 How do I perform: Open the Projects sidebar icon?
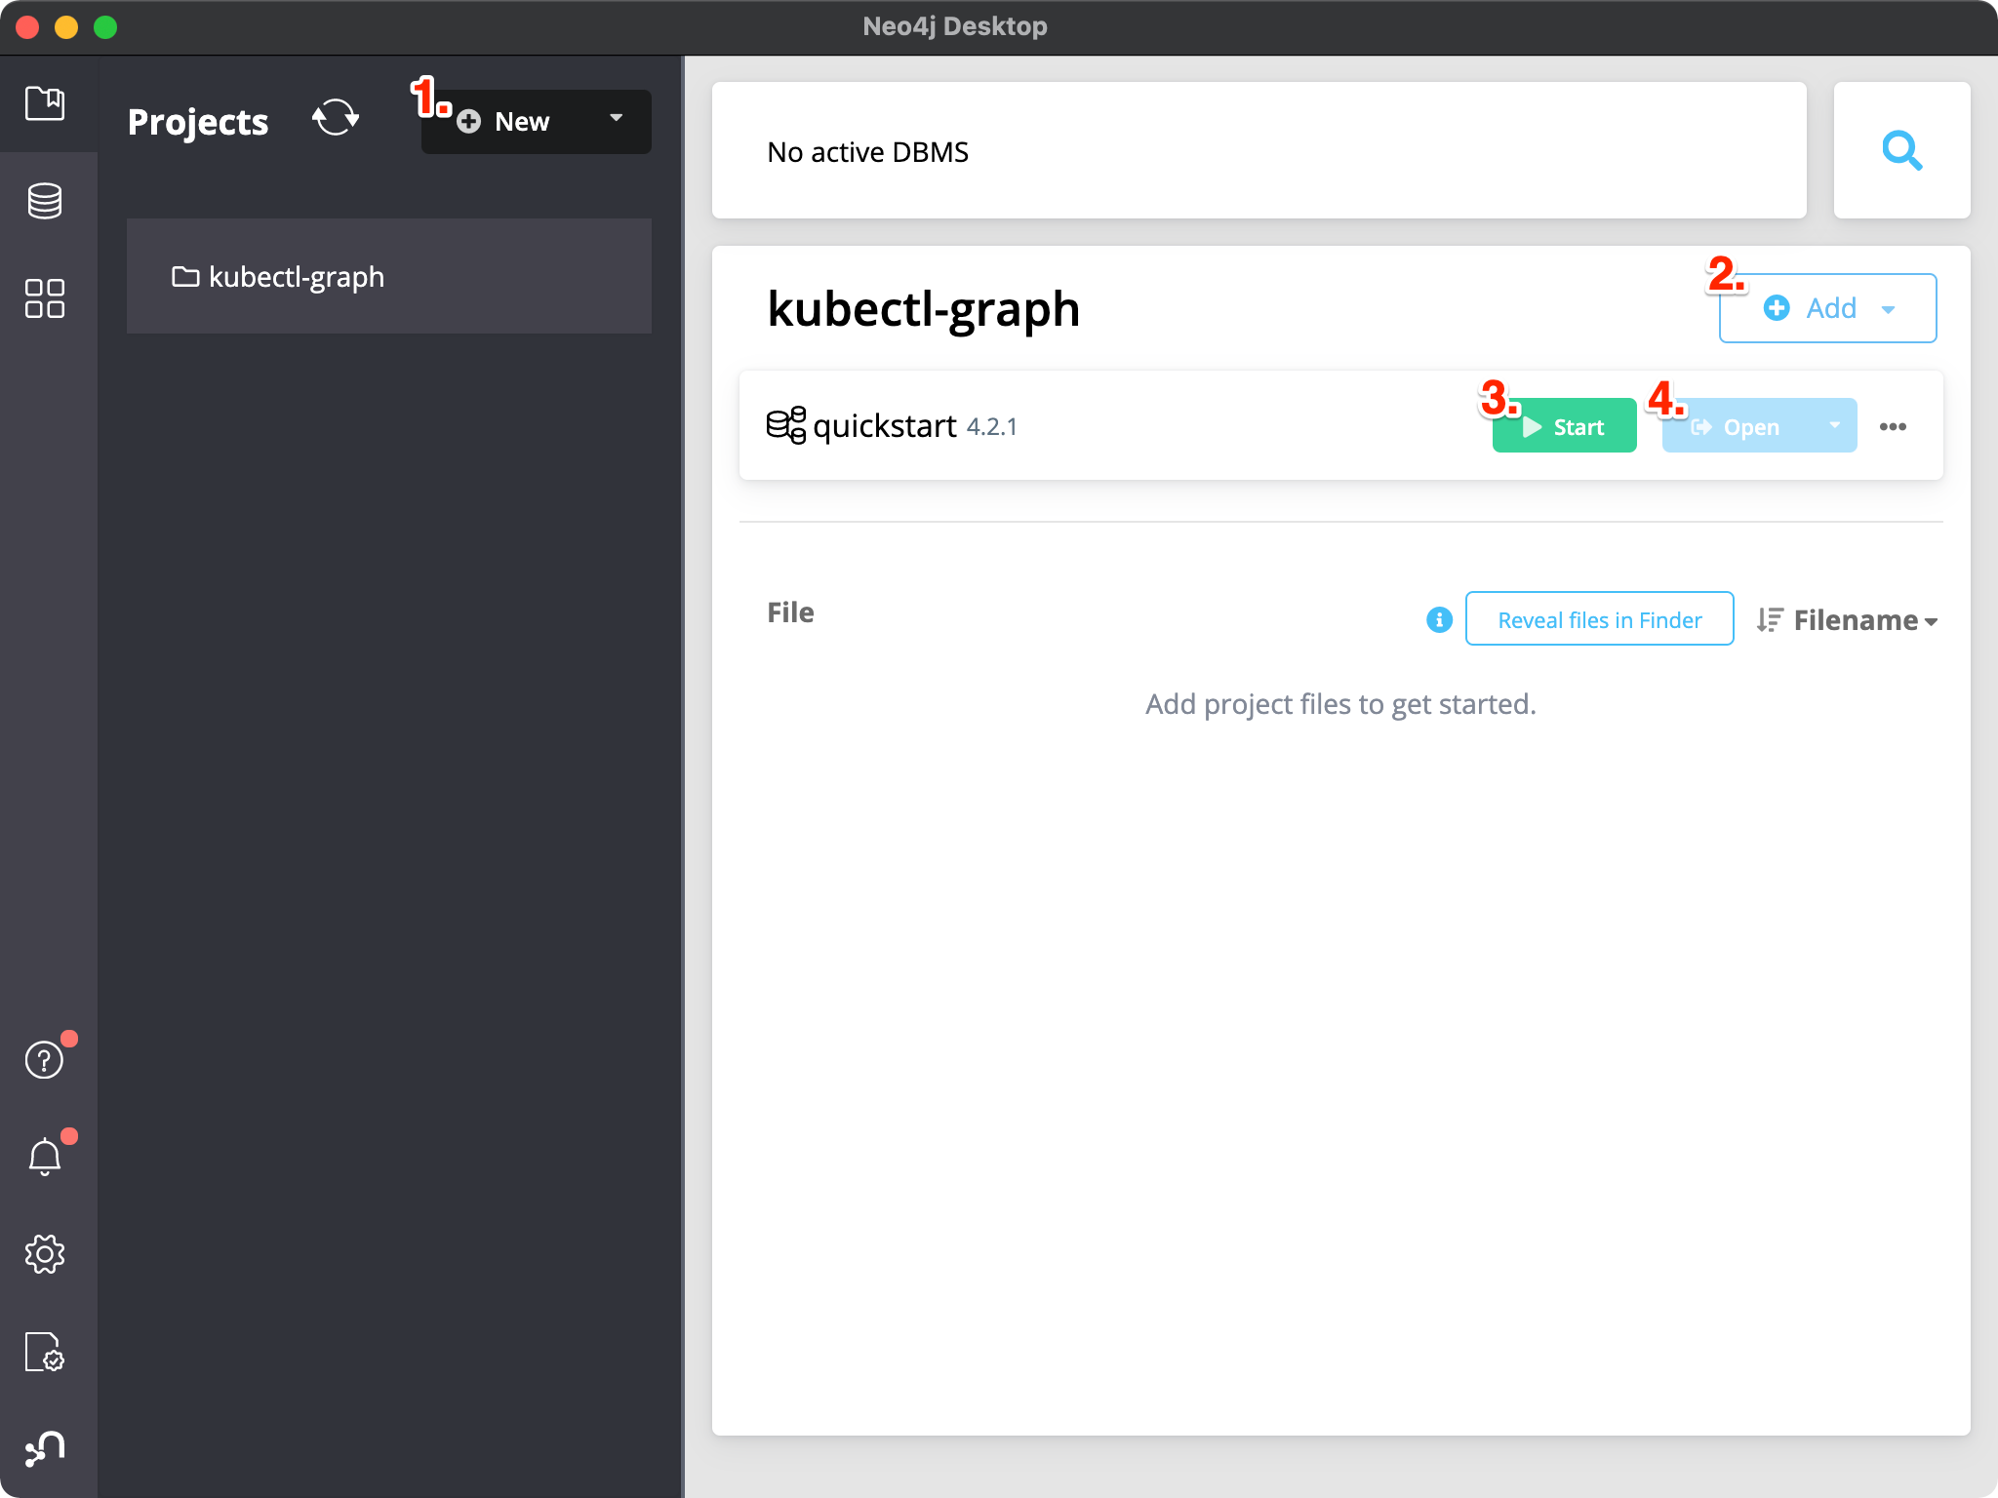pos(45,103)
